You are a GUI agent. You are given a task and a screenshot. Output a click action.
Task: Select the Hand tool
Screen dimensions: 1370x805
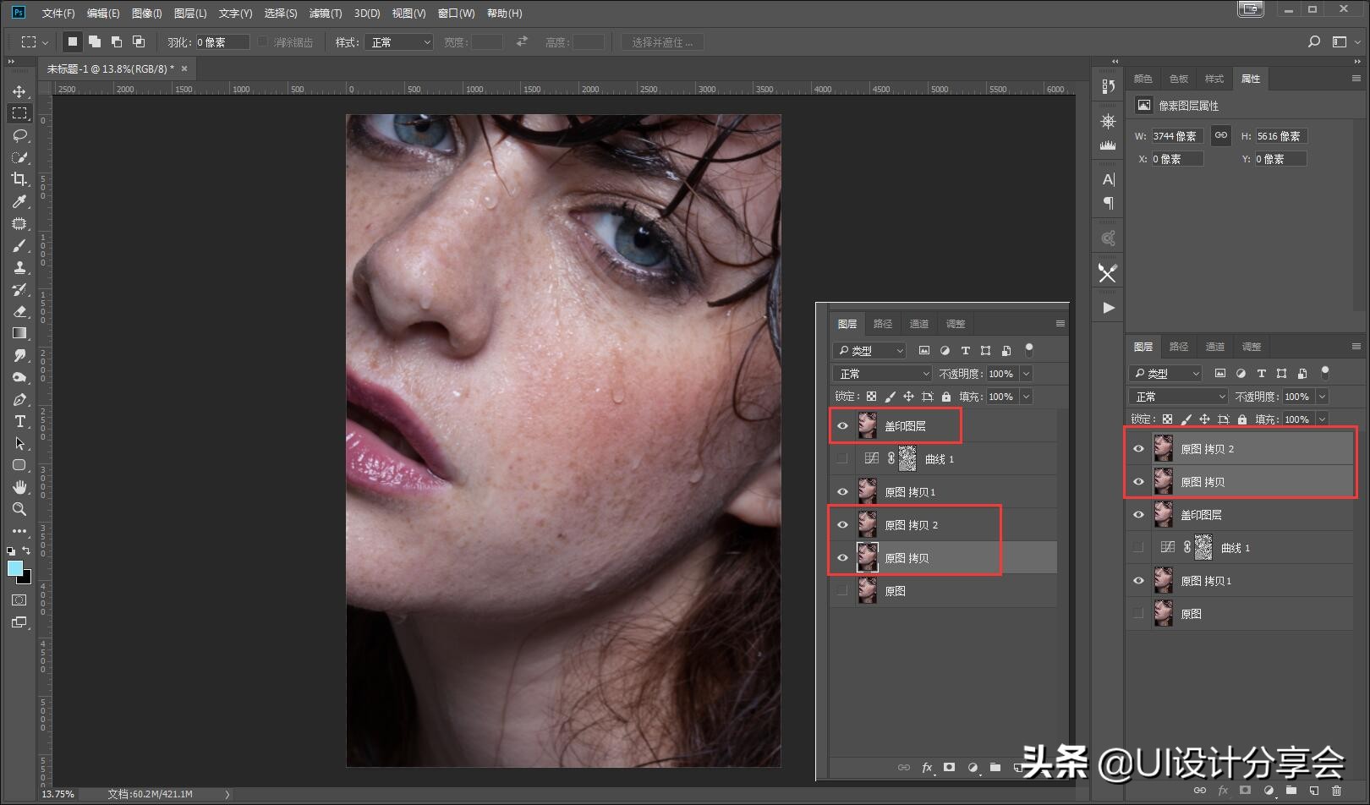click(19, 487)
